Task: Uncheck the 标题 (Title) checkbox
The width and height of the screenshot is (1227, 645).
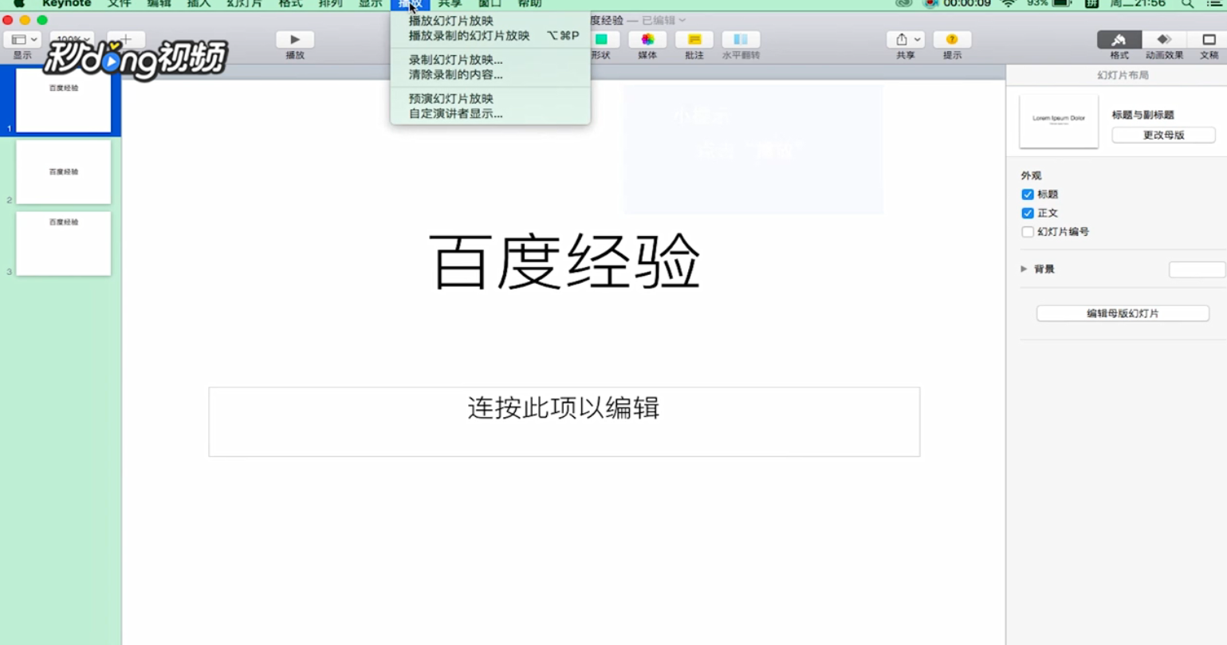Action: 1028,195
